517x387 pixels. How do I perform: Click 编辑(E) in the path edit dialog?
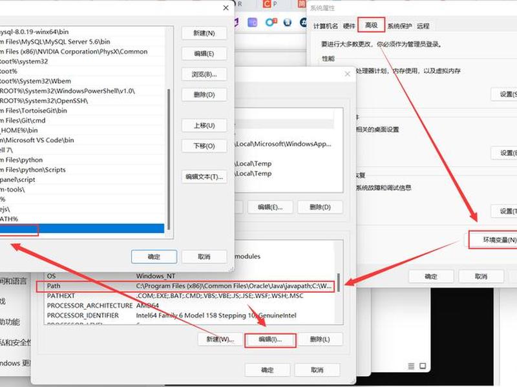pos(204,54)
